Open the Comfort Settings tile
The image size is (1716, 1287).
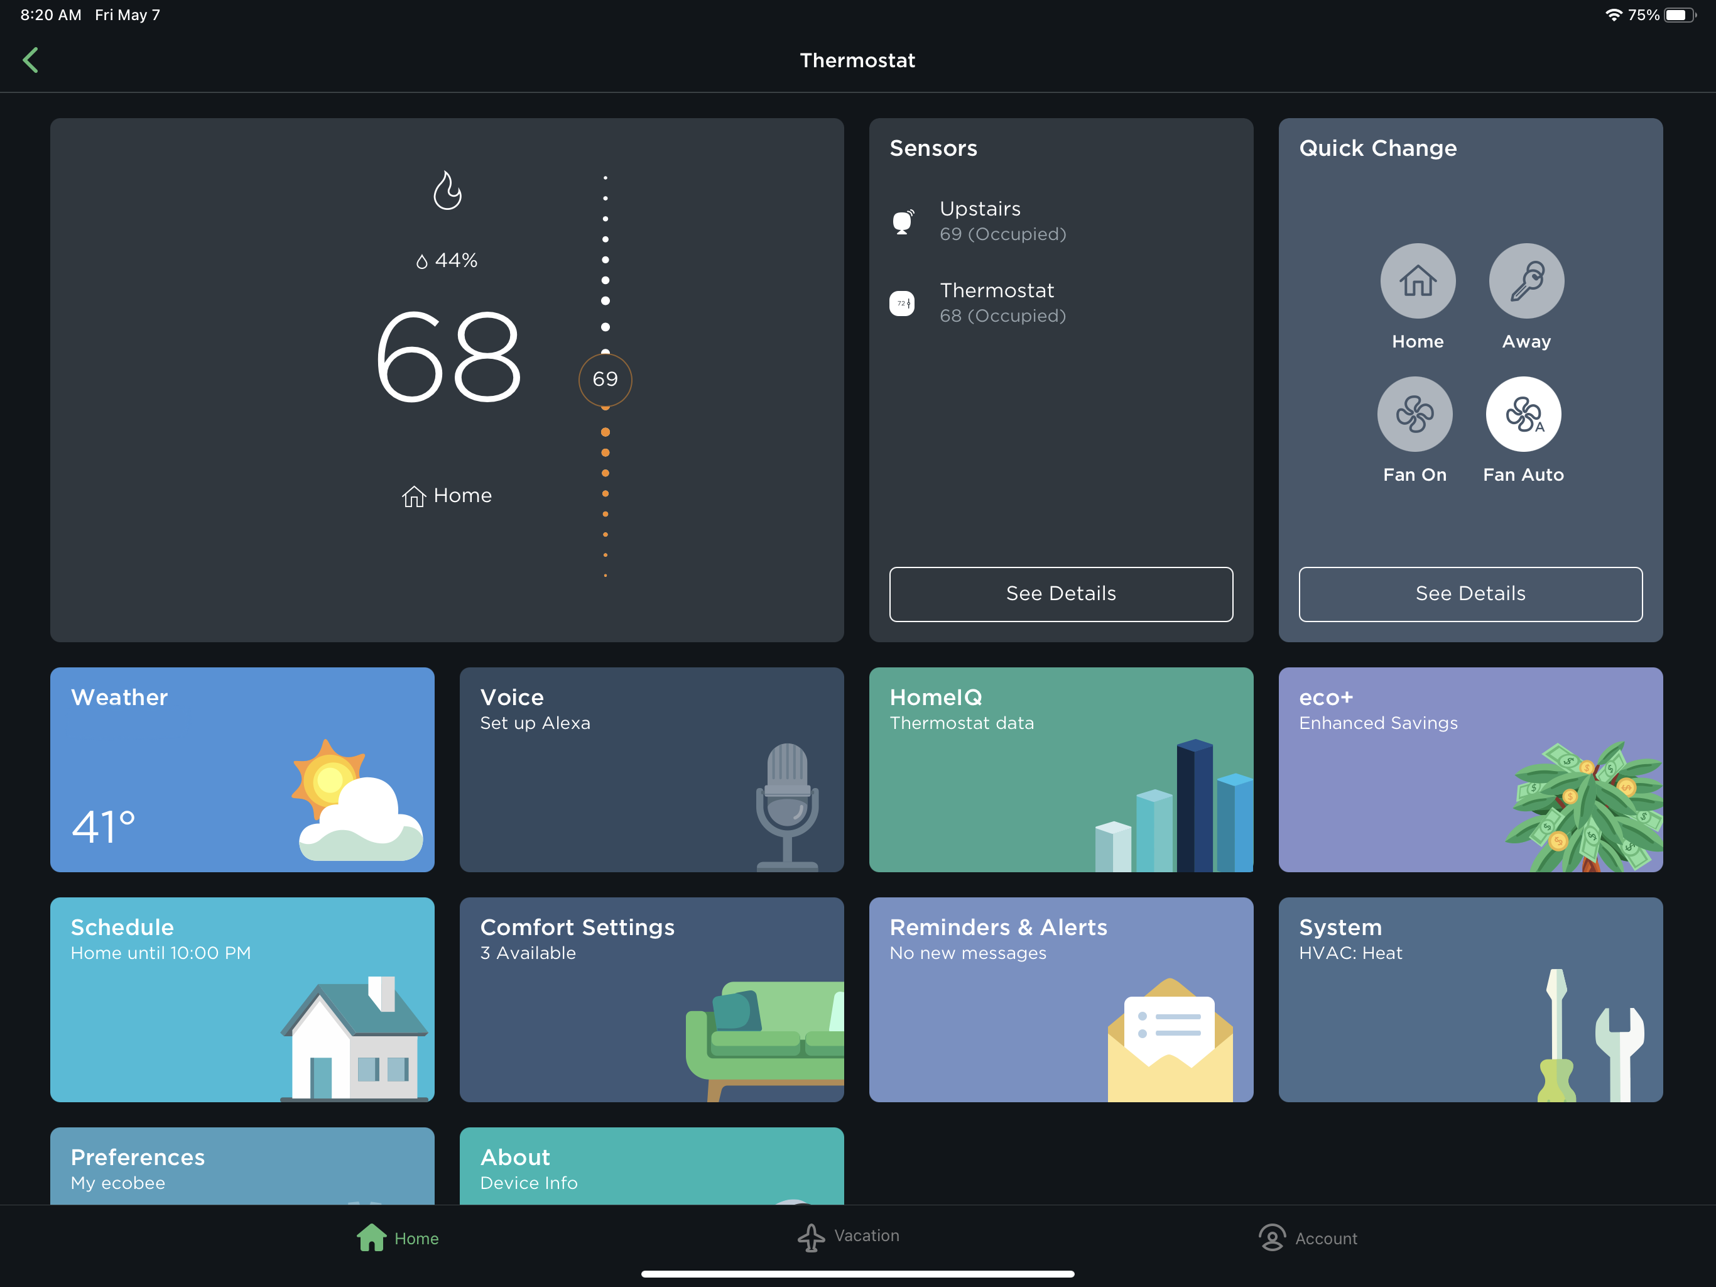tap(651, 999)
